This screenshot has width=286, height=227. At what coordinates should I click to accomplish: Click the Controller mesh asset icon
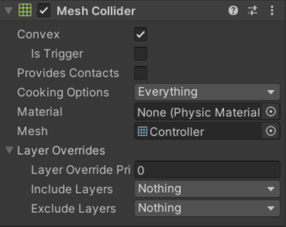coord(143,132)
